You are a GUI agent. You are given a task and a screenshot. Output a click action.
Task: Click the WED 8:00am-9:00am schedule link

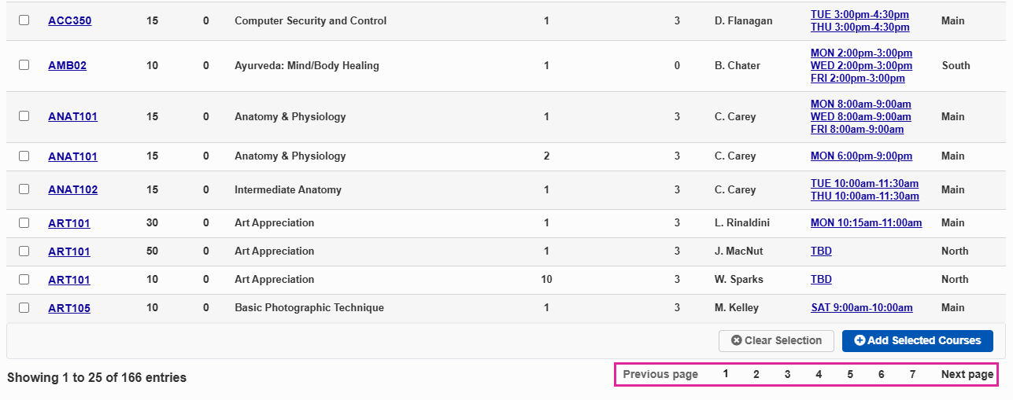pyautogui.click(x=860, y=117)
